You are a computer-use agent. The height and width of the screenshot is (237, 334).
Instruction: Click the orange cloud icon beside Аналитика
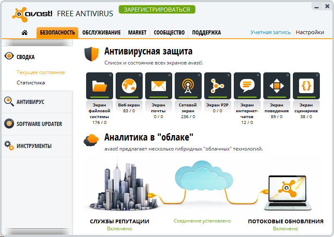pyautogui.click(x=91, y=140)
